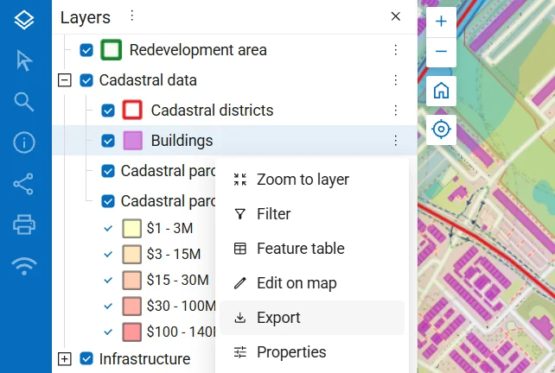Select the Cadastral data group label

pos(148,80)
